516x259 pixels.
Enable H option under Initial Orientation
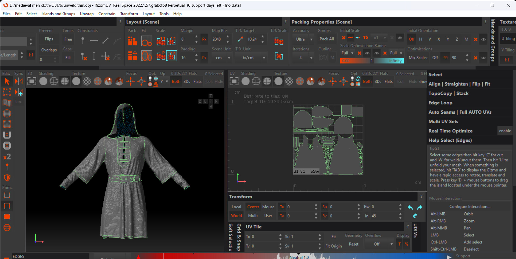point(421,39)
